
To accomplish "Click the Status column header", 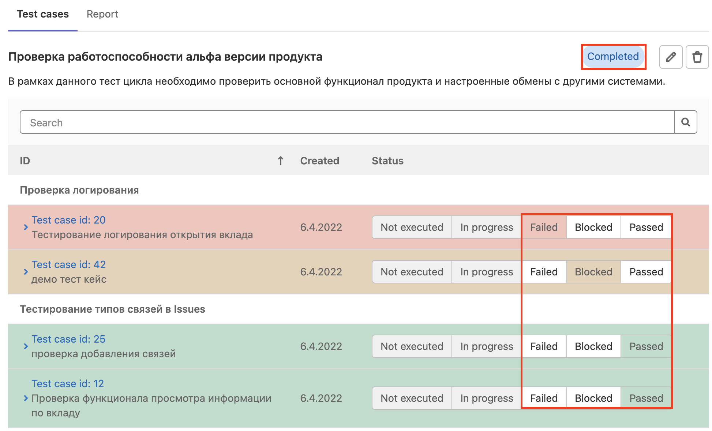I will [x=387, y=161].
